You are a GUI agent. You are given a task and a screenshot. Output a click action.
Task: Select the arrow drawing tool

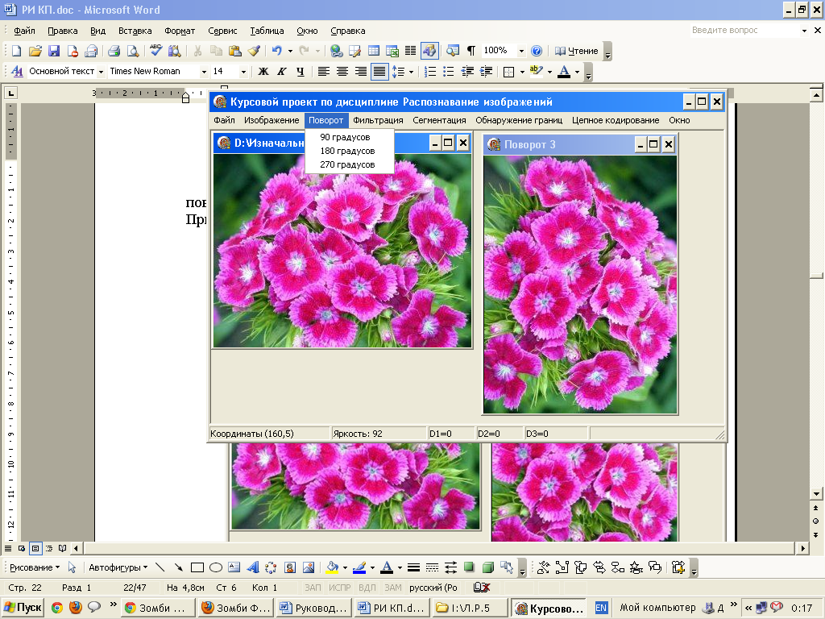179,567
